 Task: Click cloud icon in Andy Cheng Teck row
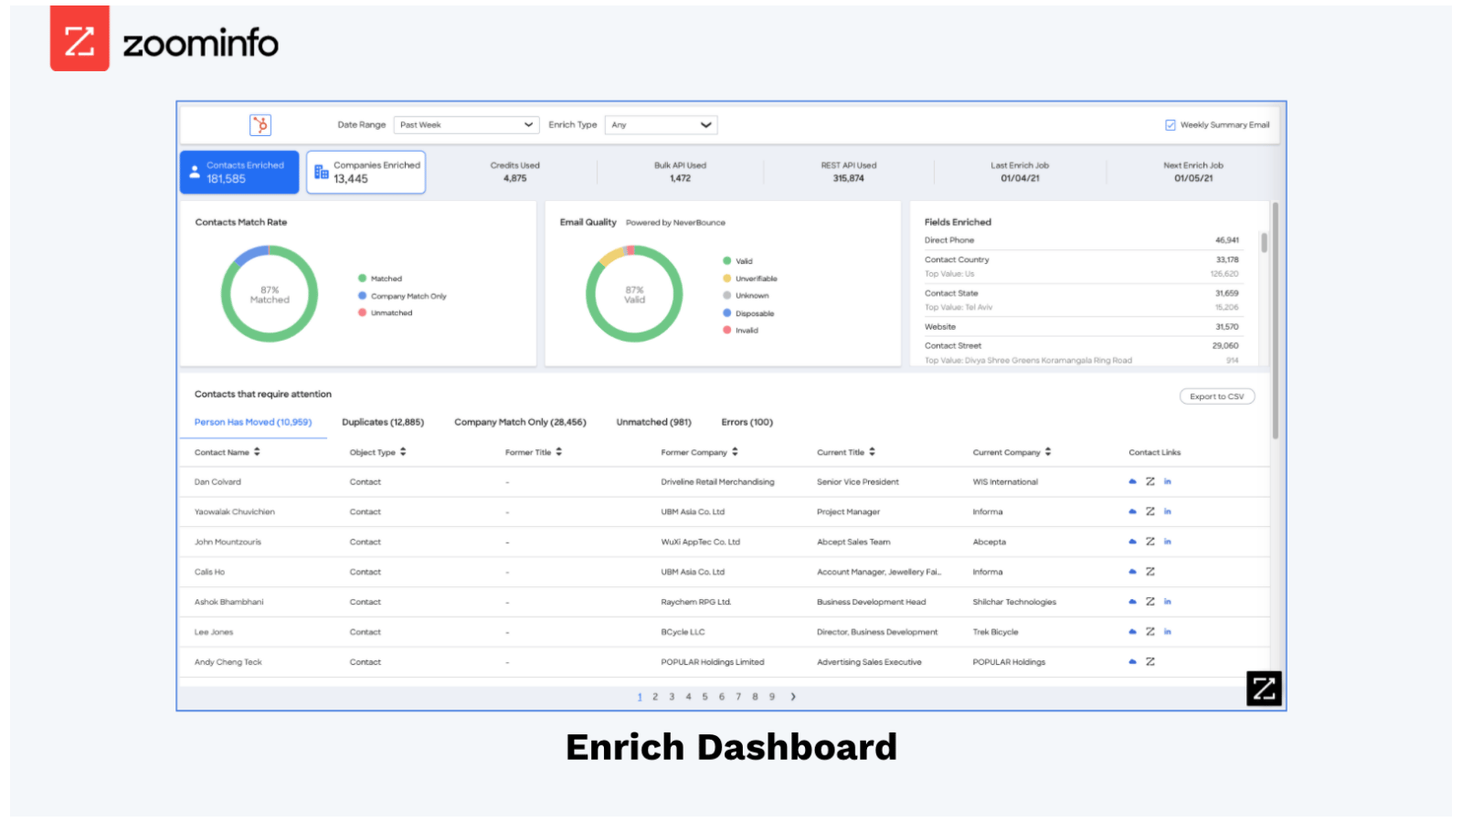1133,662
